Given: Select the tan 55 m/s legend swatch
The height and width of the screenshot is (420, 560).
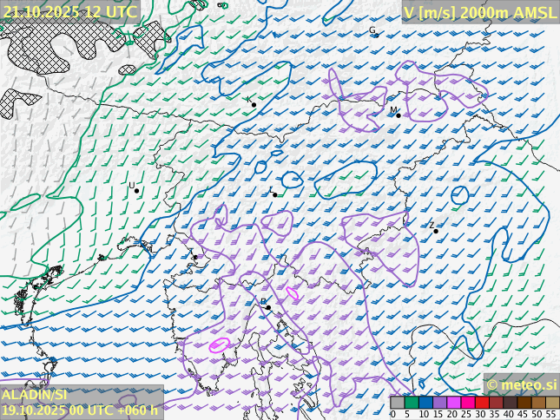Looking at the screenshot, I should click(x=552, y=403).
